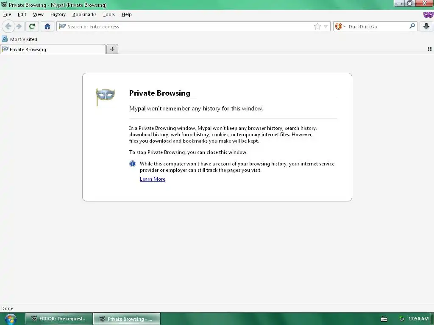Open the on-screen keyboard tray icon
The height and width of the screenshot is (325, 434).
(384, 319)
